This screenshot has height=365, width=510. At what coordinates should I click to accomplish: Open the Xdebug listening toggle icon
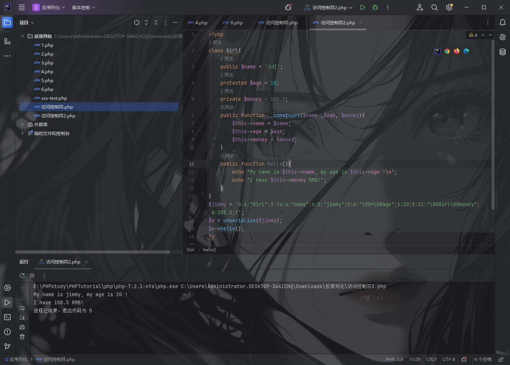coord(288,7)
